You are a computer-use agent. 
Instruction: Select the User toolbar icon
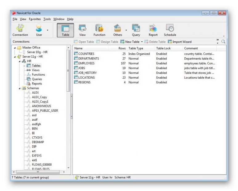coord(39,30)
